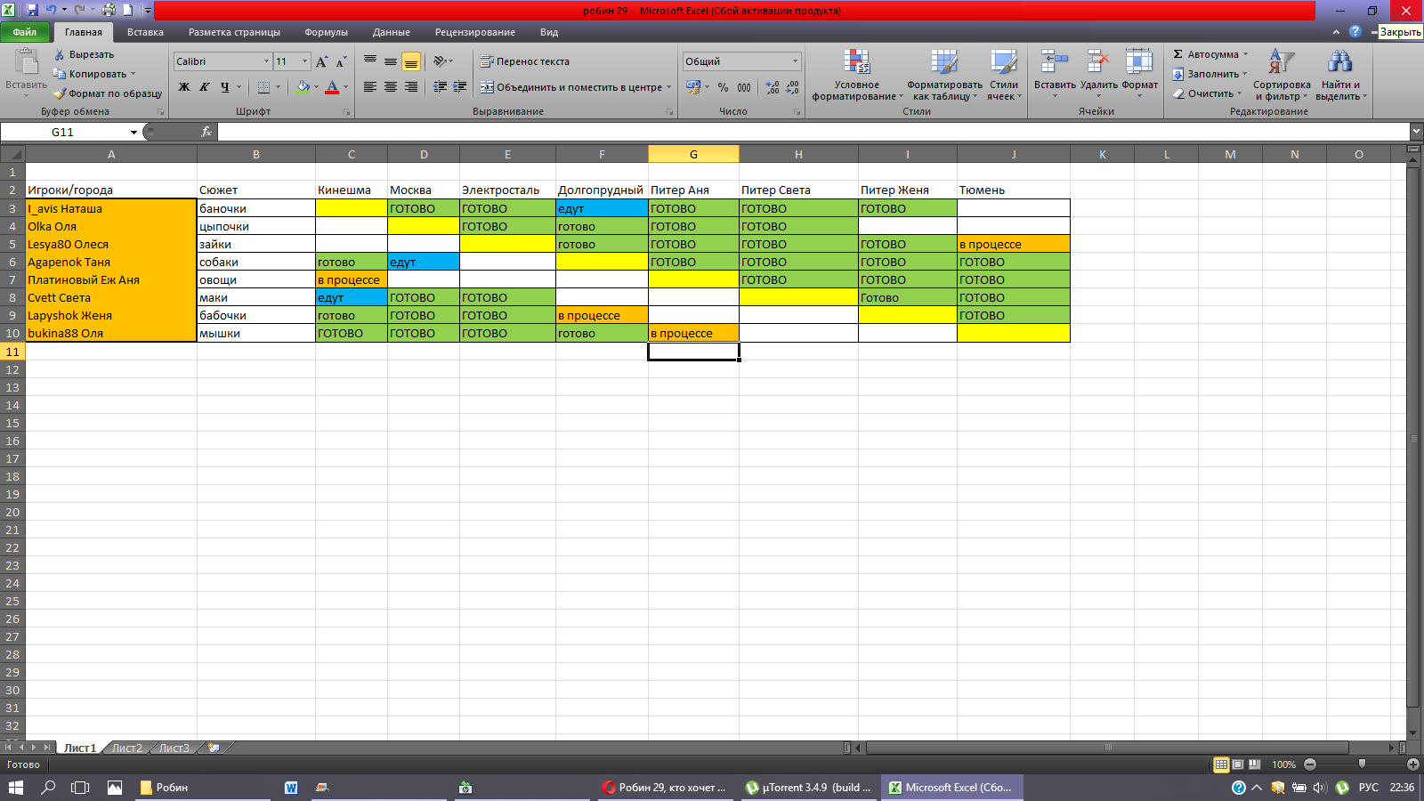Click the Find and Select binoculars icon
The image size is (1424, 801).
1339,62
